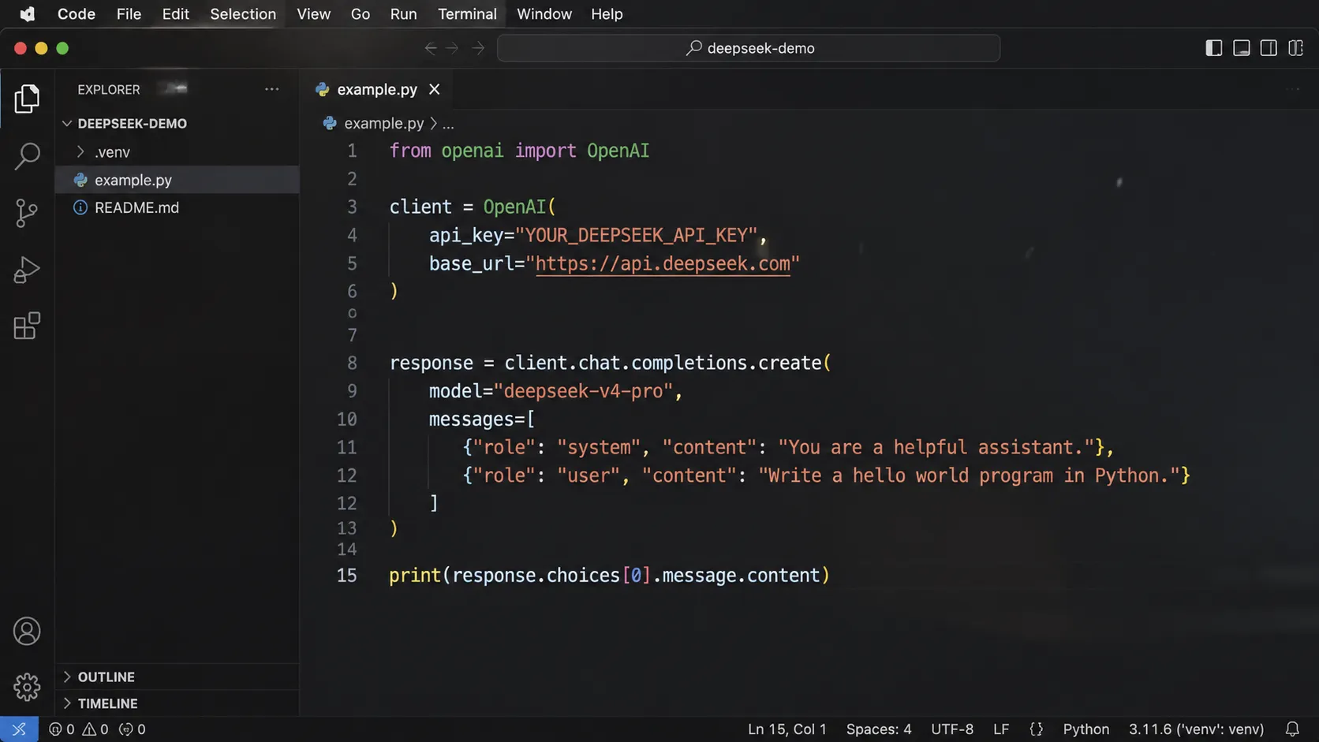This screenshot has height=742, width=1319.
Task: Expand the OUTLINE section
Action: 67,677
